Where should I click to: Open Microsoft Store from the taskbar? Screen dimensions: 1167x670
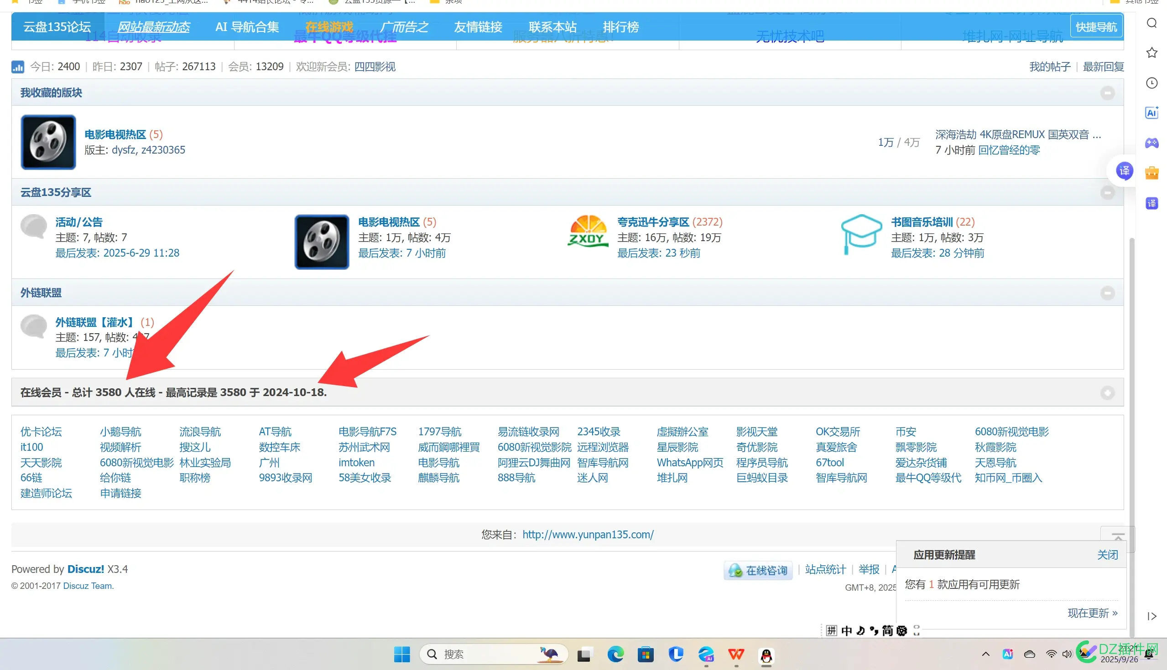(x=646, y=655)
